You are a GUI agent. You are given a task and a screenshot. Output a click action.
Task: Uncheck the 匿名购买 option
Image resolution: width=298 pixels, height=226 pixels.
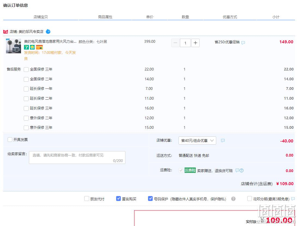click(118, 199)
